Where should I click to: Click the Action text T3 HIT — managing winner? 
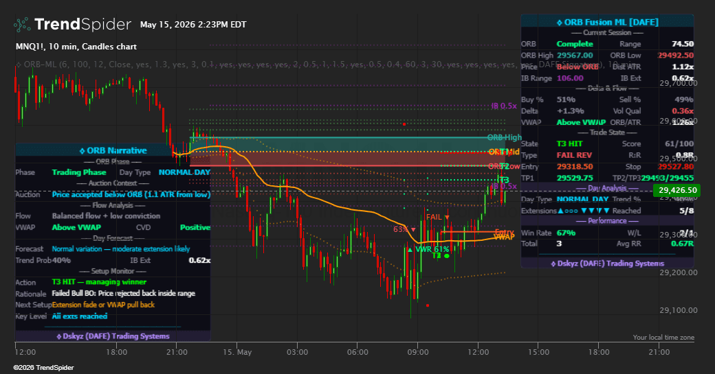[99, 282]
